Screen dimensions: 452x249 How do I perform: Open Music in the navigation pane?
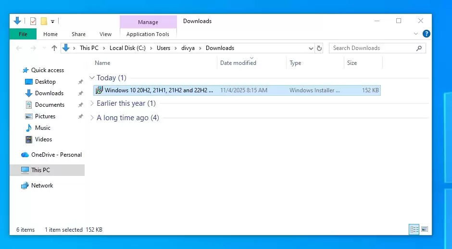coord(43,128)
